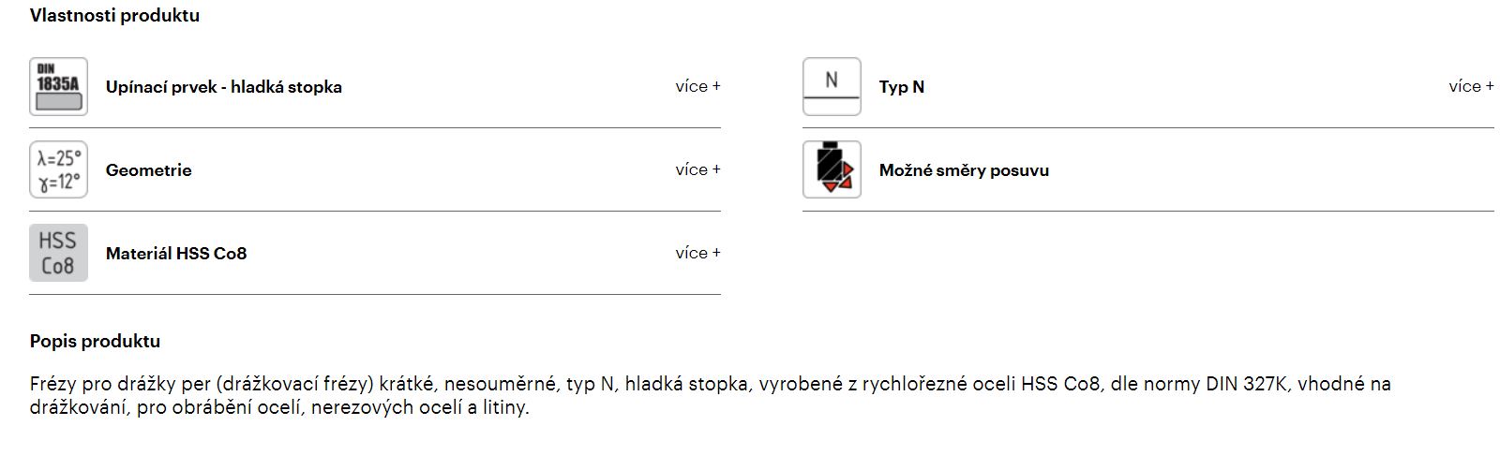Select the 'Geometrie' property label
Viewport: 1500px width, 455px height.
pos(149,170)
